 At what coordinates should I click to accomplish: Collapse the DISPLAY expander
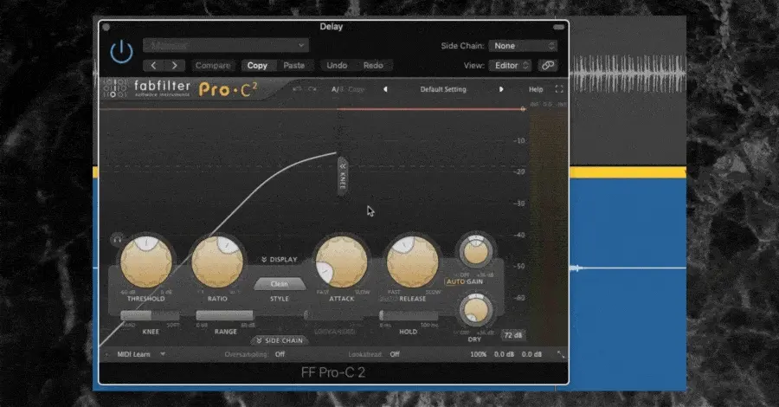tap(280, 260)
